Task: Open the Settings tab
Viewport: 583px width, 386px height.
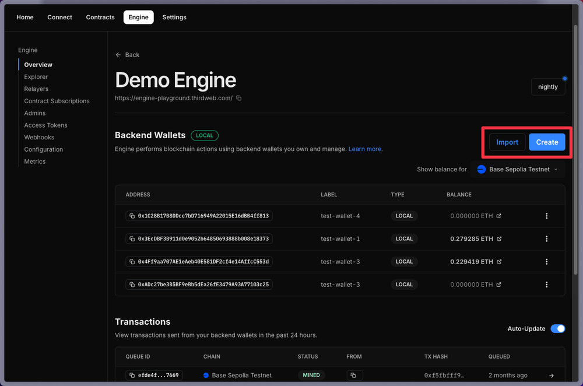Action: pyautogui.click(x=174, y=17)
